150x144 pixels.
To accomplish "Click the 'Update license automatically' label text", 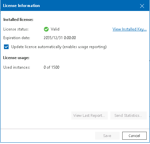I will 36,47.
